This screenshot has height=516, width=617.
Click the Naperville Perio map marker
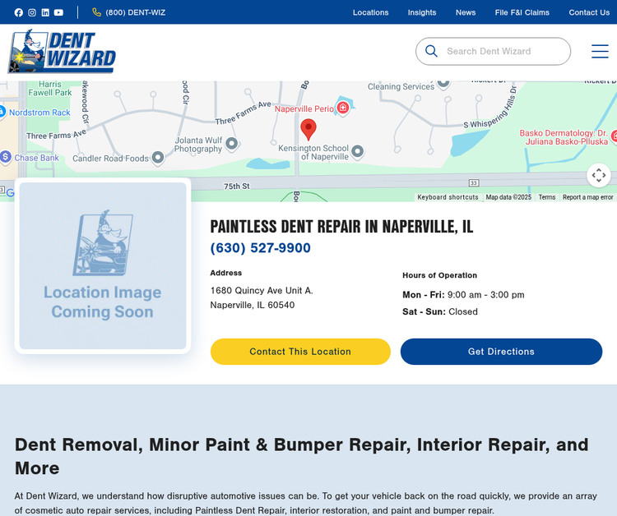tap(343, 108)
